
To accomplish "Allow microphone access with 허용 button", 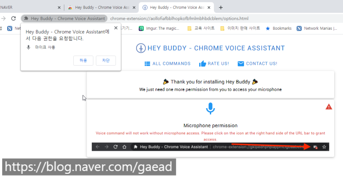I will (83, 61).
